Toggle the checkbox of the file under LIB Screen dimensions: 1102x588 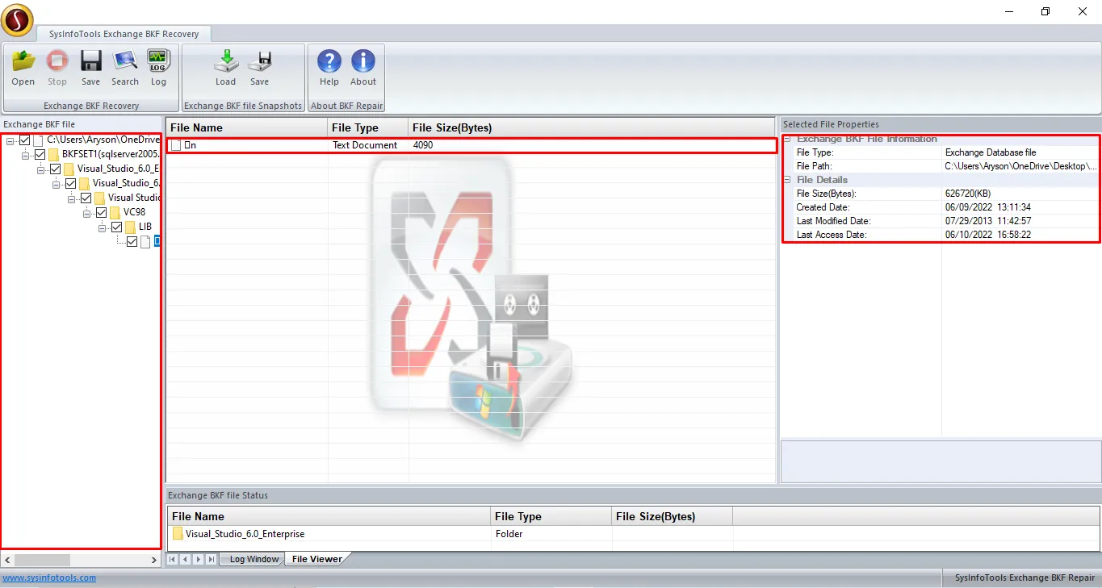pyautogui.click(x=132, y=242)
